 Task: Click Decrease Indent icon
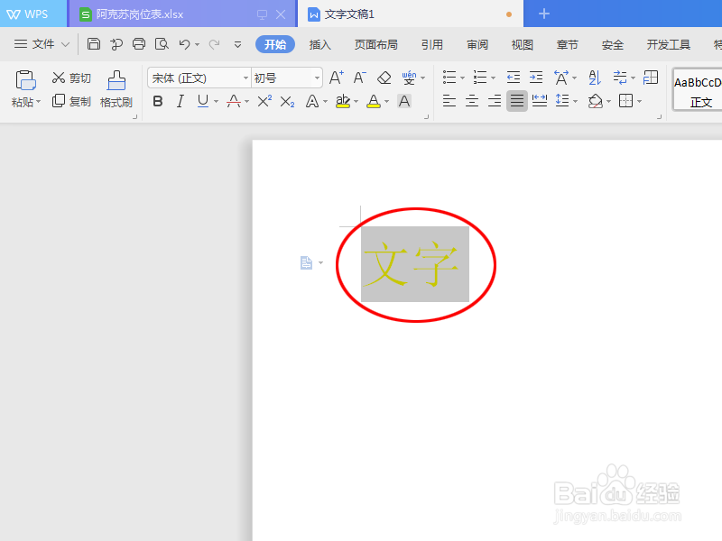(x=513, y=78)
